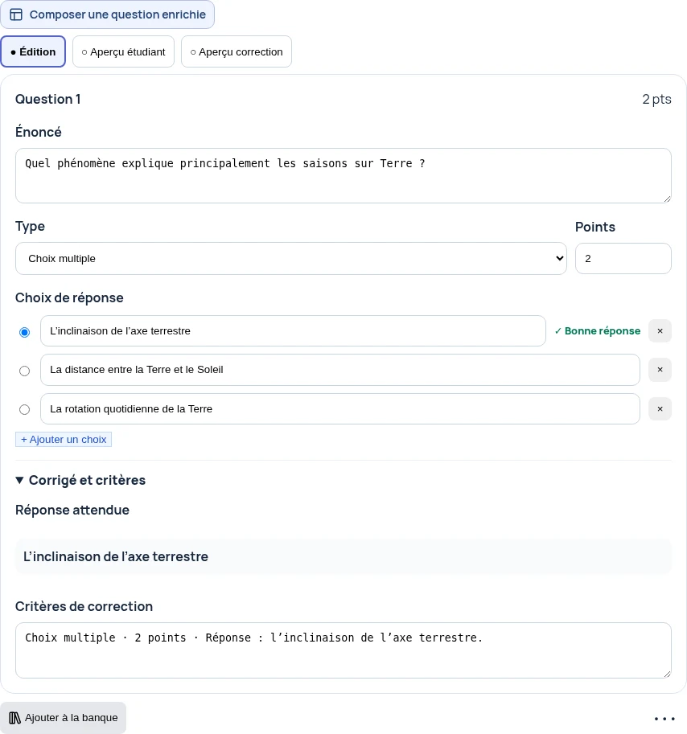Screen dimensions: 687x734
Task: Click the Composer une question enrichie button
Action: point(107,14)
